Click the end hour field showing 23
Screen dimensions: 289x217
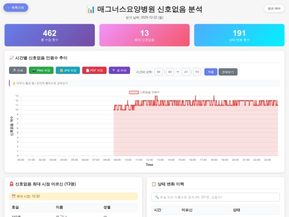186,72
